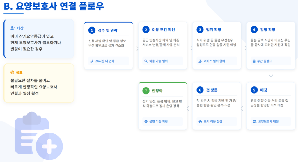Select the step 1 number badge
This screenshot has height=162, width=298.
click(x=92, y=30)
